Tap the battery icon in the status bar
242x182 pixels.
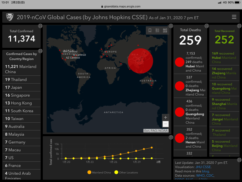pos(238,2)
